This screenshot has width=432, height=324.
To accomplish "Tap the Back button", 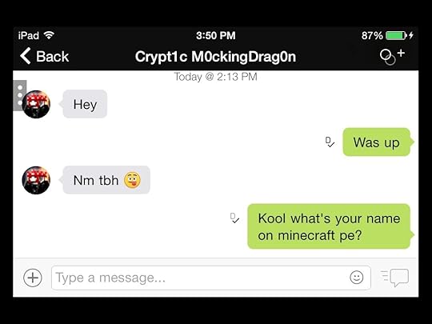I will coord(44,56).
